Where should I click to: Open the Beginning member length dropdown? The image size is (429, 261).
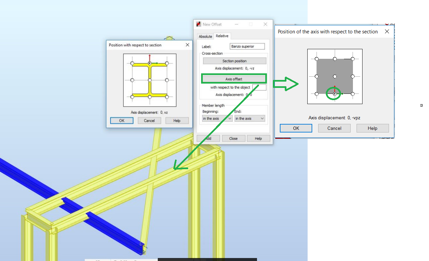[217, 118]
